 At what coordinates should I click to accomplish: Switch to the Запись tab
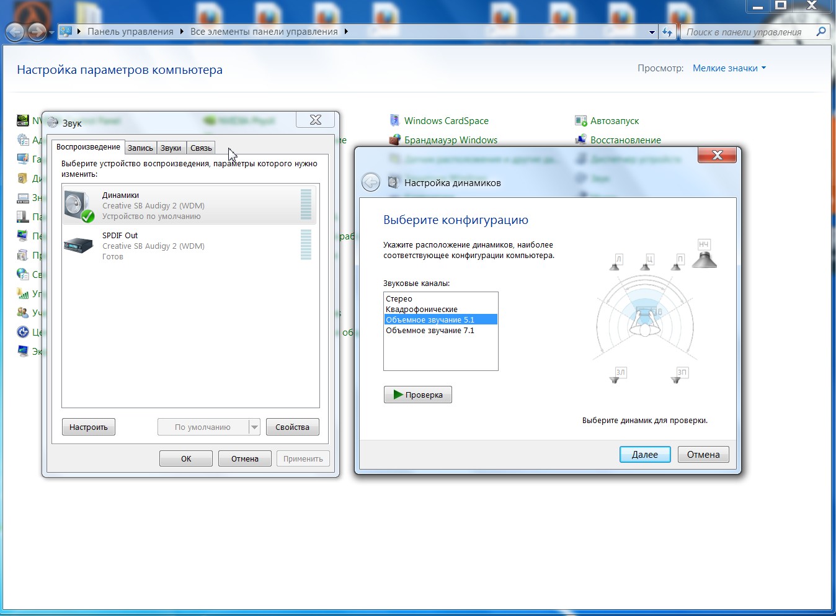tap(140, 148)
